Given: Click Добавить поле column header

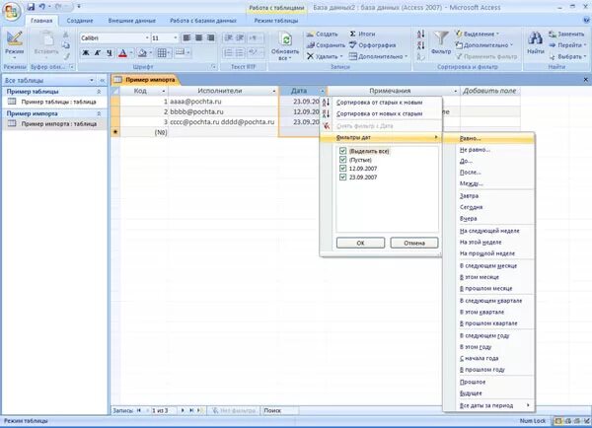Looking at the screenshot, I should 489,91.
